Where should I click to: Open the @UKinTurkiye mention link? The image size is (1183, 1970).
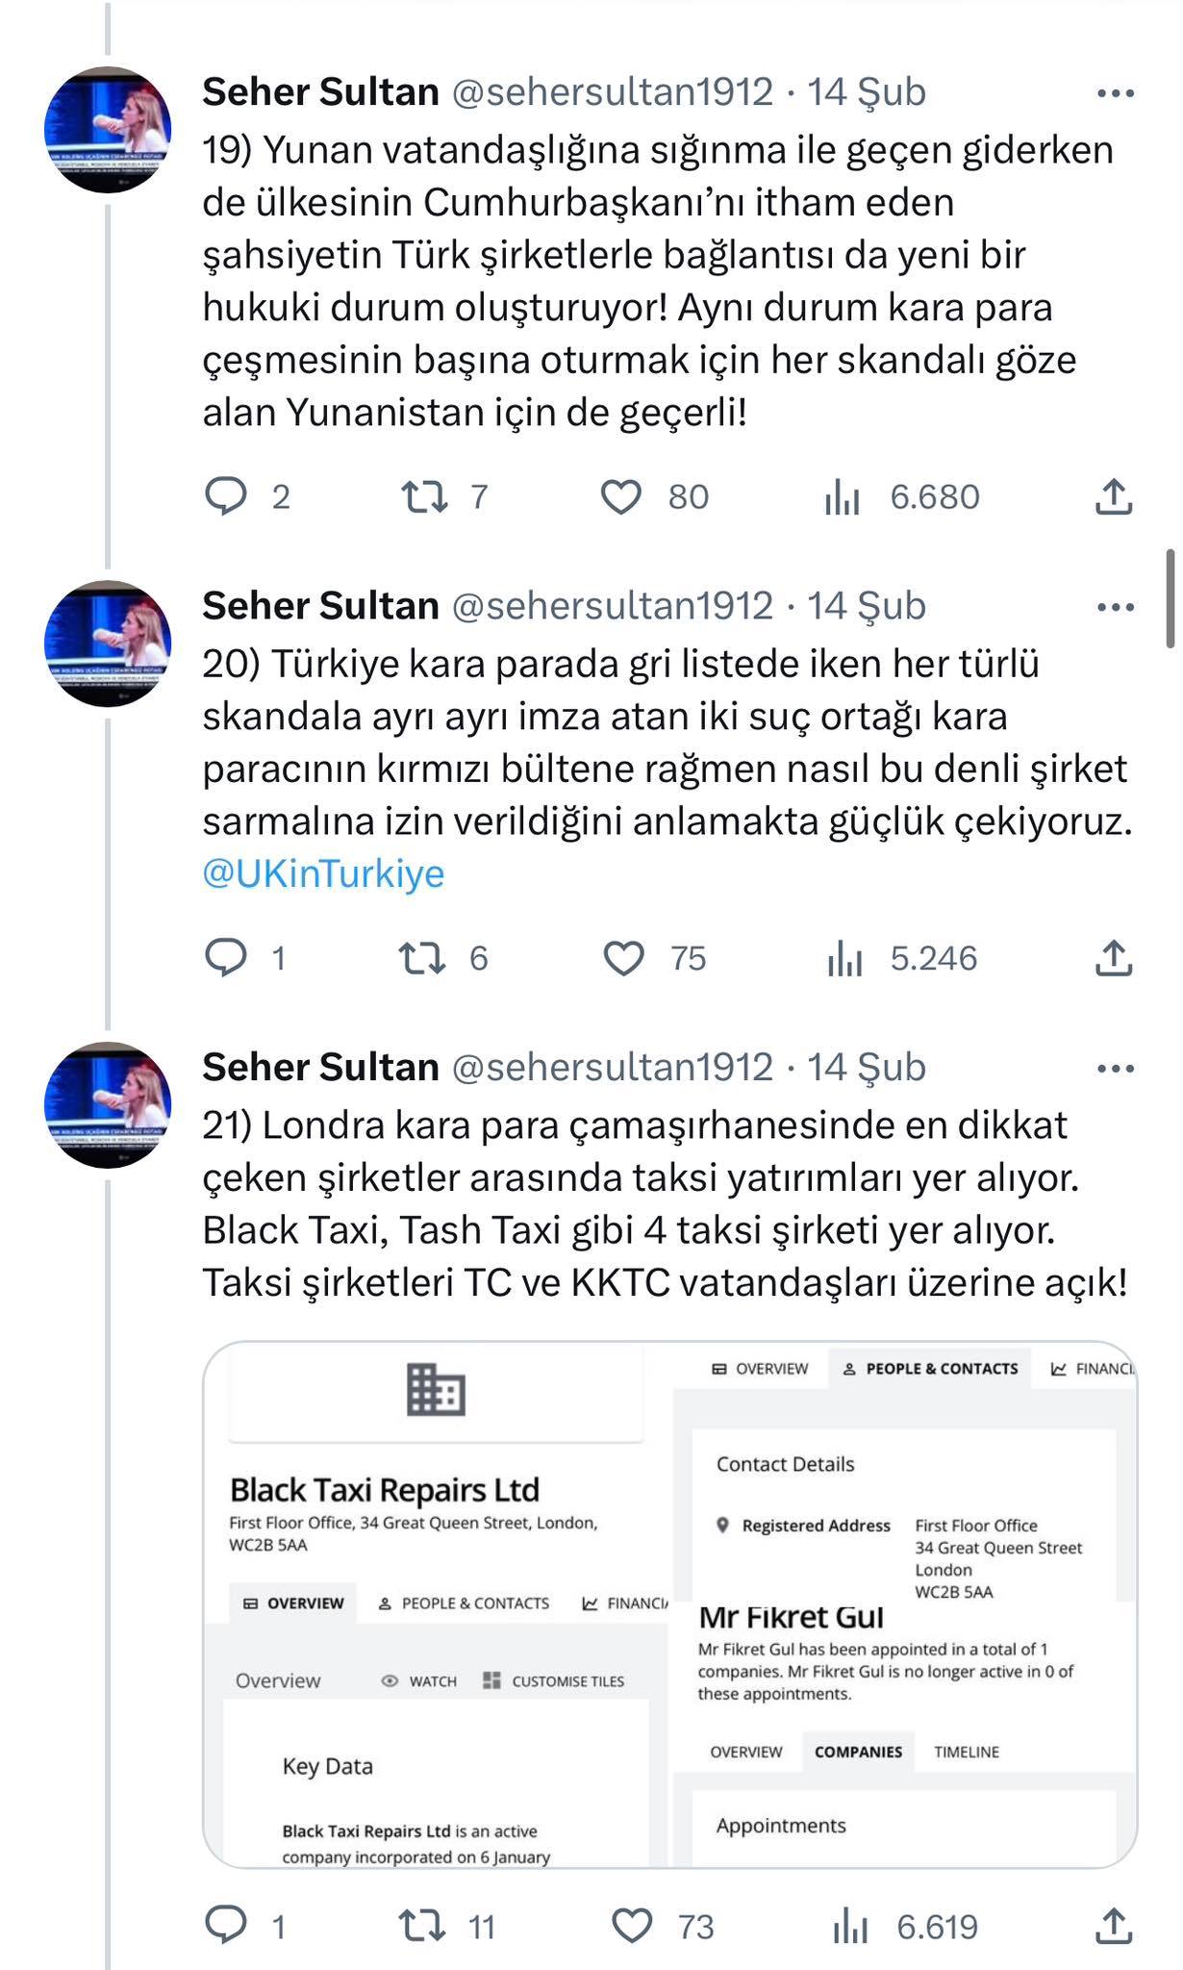323,873
